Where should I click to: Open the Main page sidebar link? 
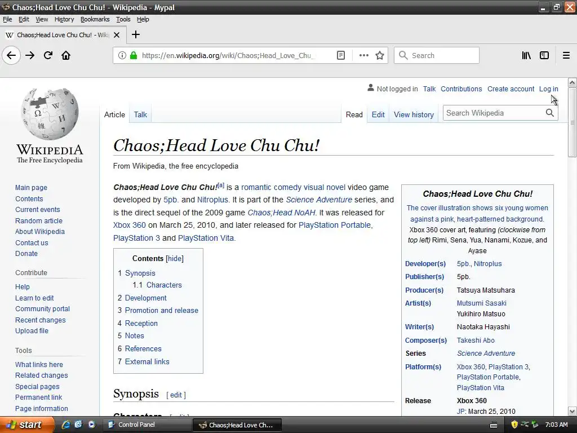32,188
